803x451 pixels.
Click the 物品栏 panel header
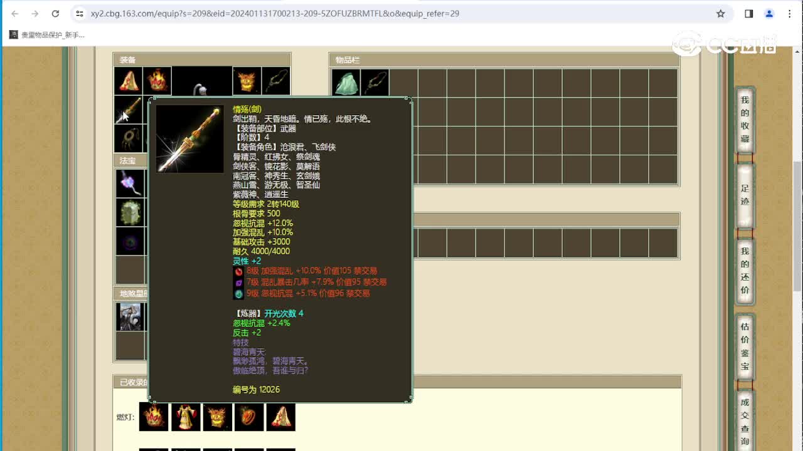pyautogui.click(x=504, y=60)
